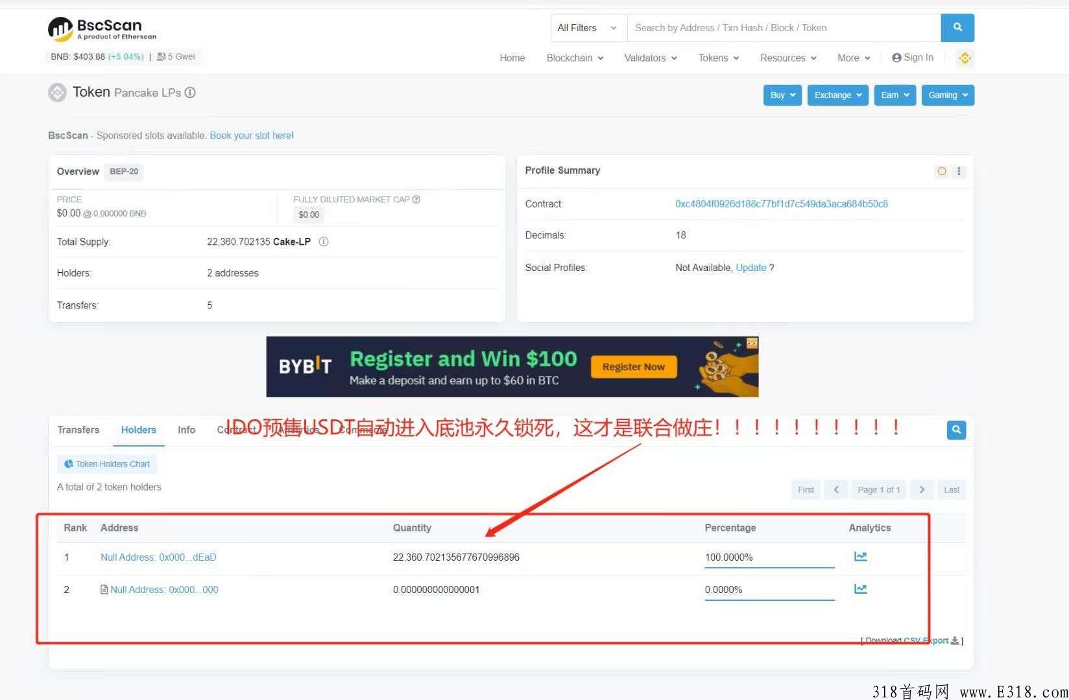Click Sign In

tap(913, 58)
